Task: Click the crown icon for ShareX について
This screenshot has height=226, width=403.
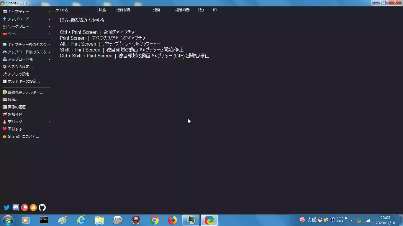Action: [5, 137]
